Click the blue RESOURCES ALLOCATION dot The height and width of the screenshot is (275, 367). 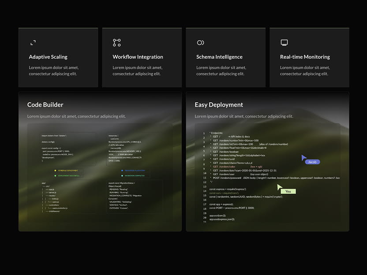point(122,170)
